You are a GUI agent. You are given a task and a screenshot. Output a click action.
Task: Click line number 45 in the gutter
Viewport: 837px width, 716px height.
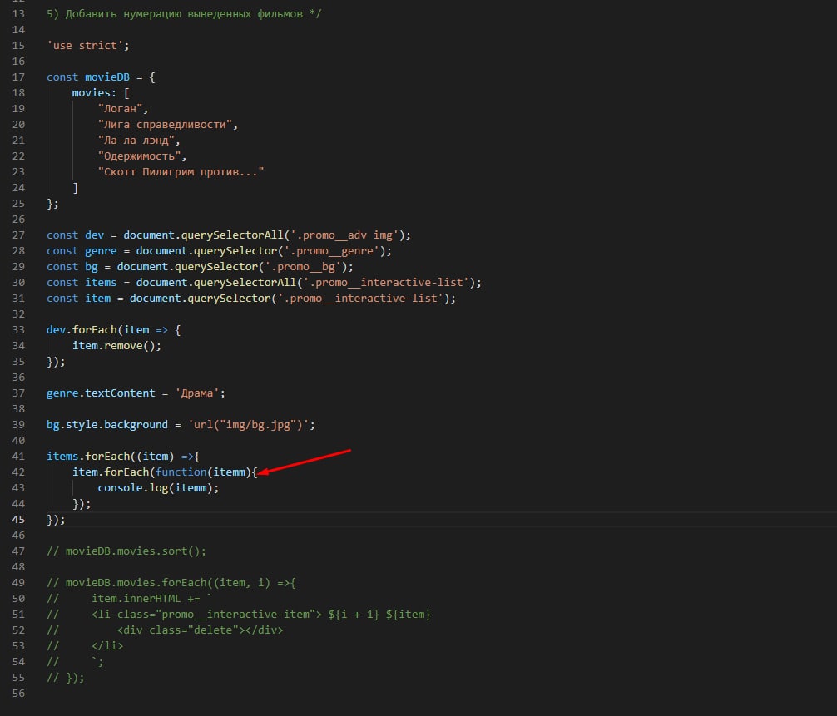[18, 519]
